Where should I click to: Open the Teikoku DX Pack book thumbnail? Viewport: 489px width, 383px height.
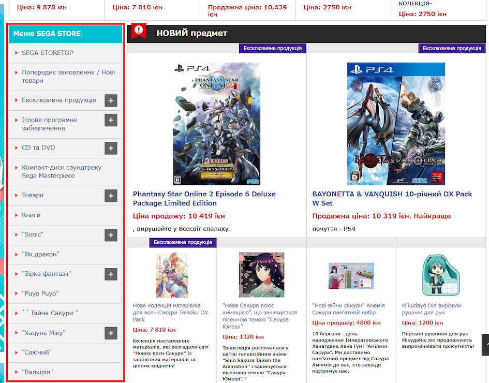(172, 275)
